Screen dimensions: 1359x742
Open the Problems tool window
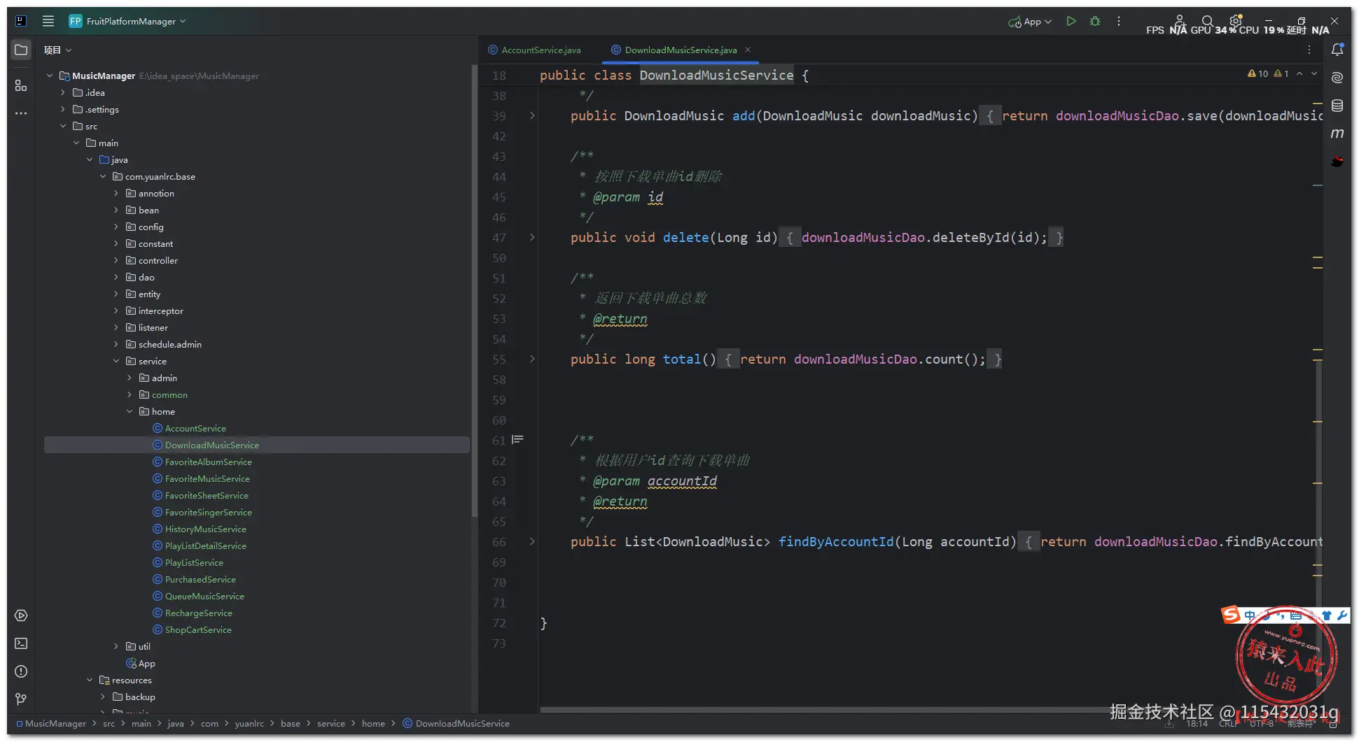(x=21, y=671)
